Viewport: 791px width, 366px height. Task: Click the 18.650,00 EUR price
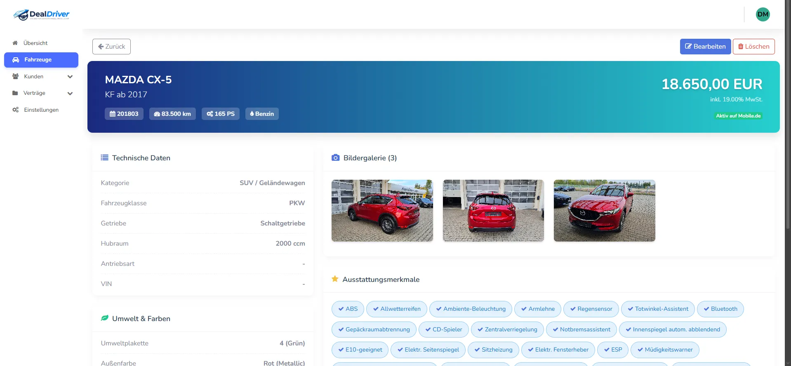(x=712, y=84)
